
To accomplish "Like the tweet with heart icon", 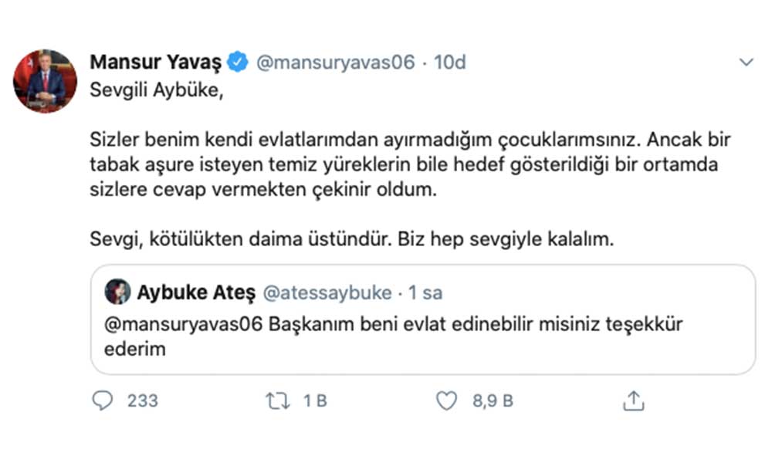I will tap(446, 400).
